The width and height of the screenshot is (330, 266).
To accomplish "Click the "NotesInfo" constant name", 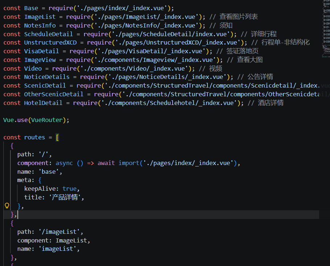I will pyautogui.click(x=40, y=25).
